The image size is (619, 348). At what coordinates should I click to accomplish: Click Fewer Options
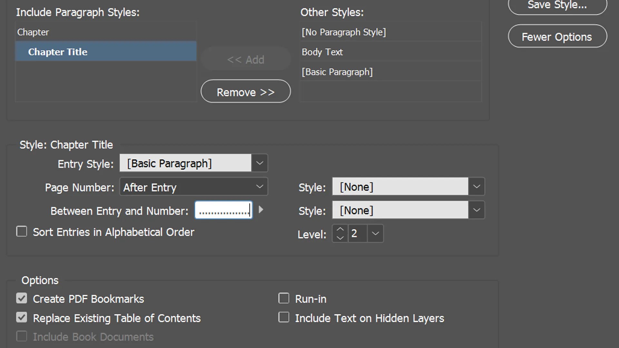point(557,36)
